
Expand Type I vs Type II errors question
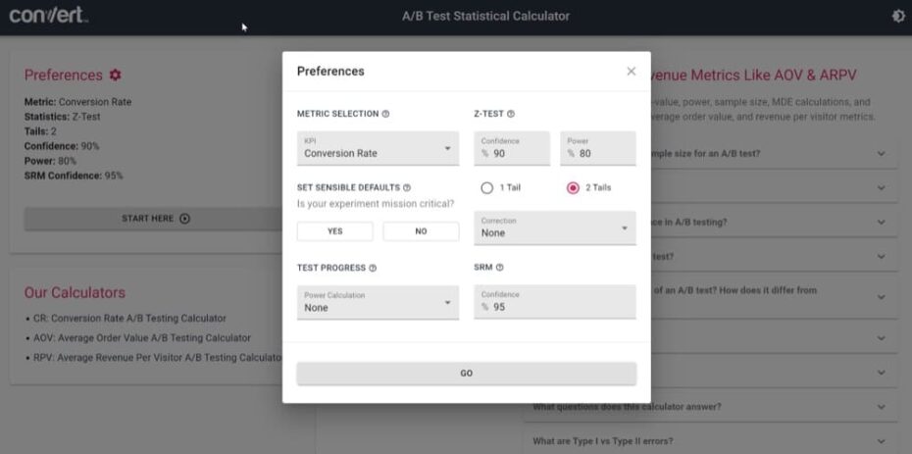pos(710,441)
